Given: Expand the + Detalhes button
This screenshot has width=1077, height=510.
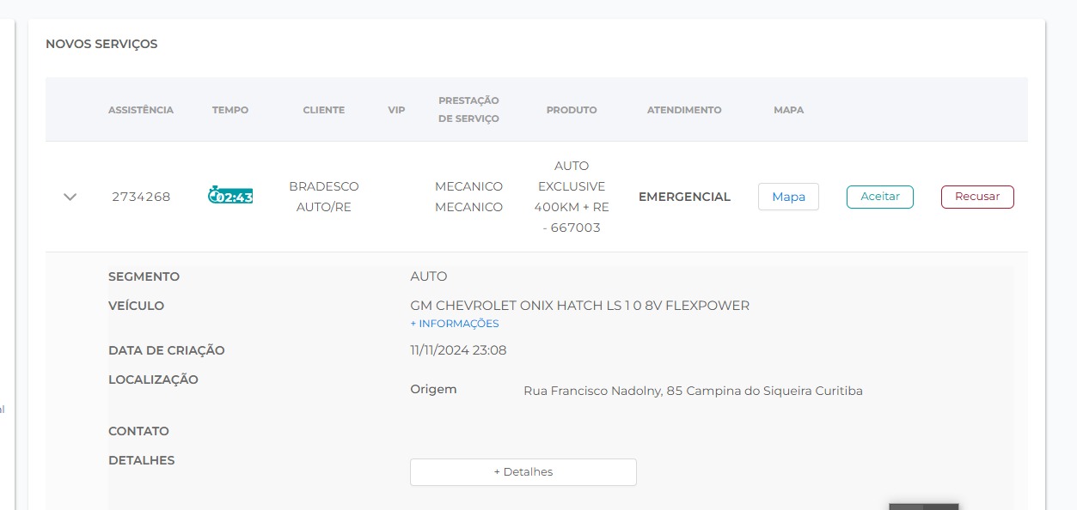Looking at the screenshot, I should tap(523, 472).
